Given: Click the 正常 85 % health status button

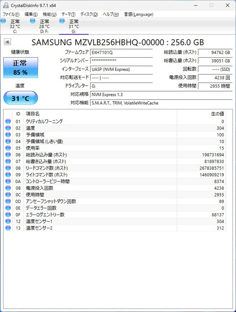Looking at the screenshot, I should [x=20, y=68].
